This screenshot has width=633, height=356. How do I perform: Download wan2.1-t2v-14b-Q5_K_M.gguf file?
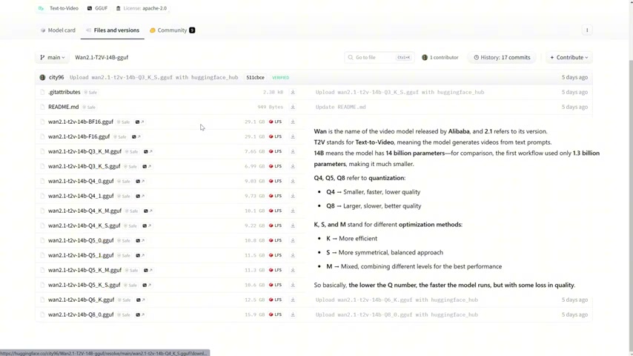point(293,270)
